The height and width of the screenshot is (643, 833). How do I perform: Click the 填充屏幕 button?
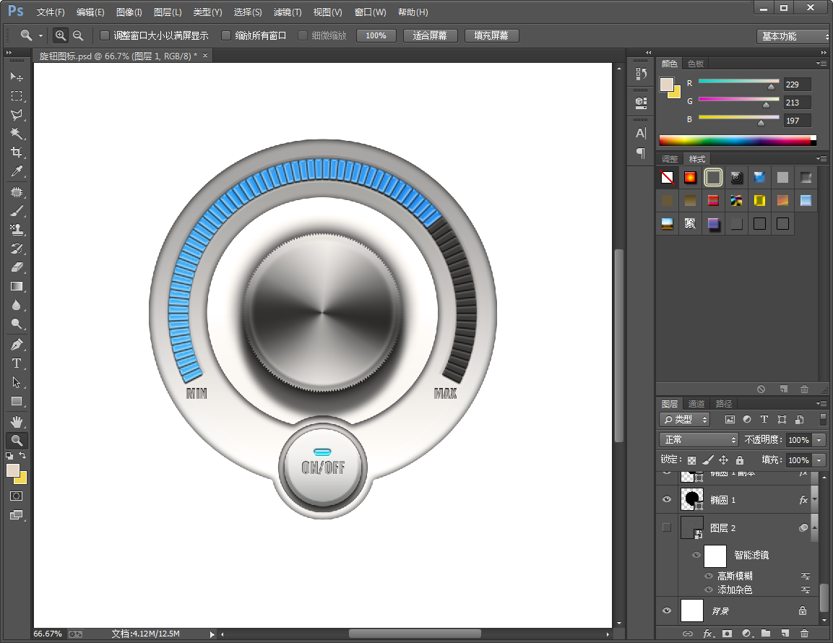coord(491,35)
